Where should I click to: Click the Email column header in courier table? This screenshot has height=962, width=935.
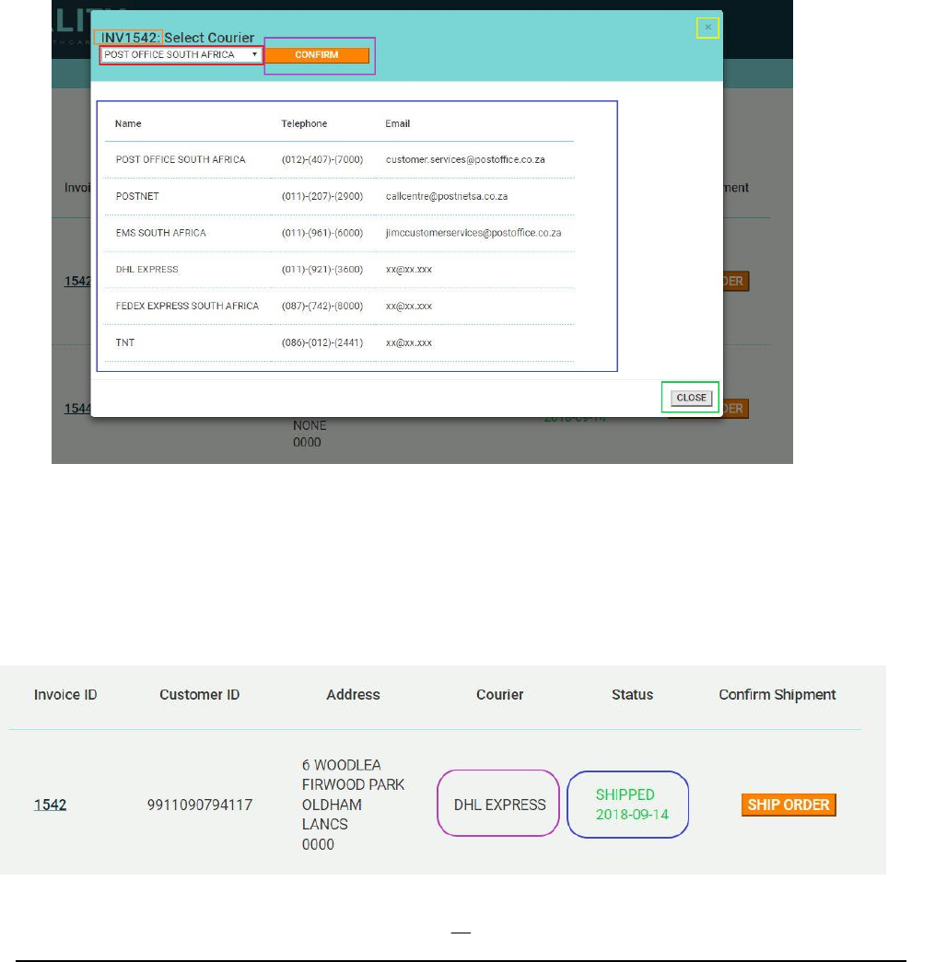(397, 123)
